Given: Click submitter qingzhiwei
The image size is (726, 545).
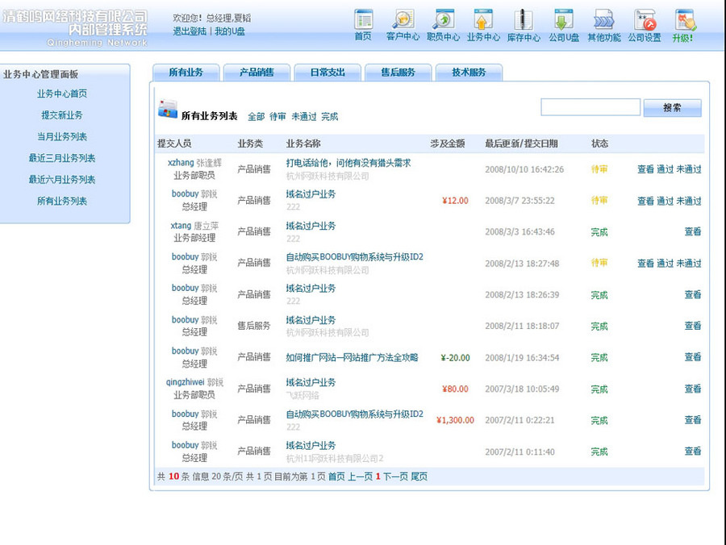Looking at the screenshot, I should pyautogui.click(x=186, y=382).
